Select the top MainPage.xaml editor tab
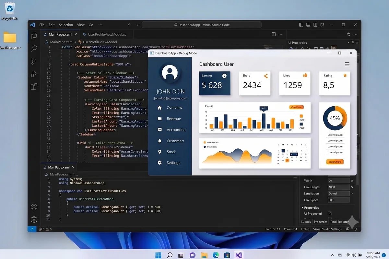 [60, 34]
